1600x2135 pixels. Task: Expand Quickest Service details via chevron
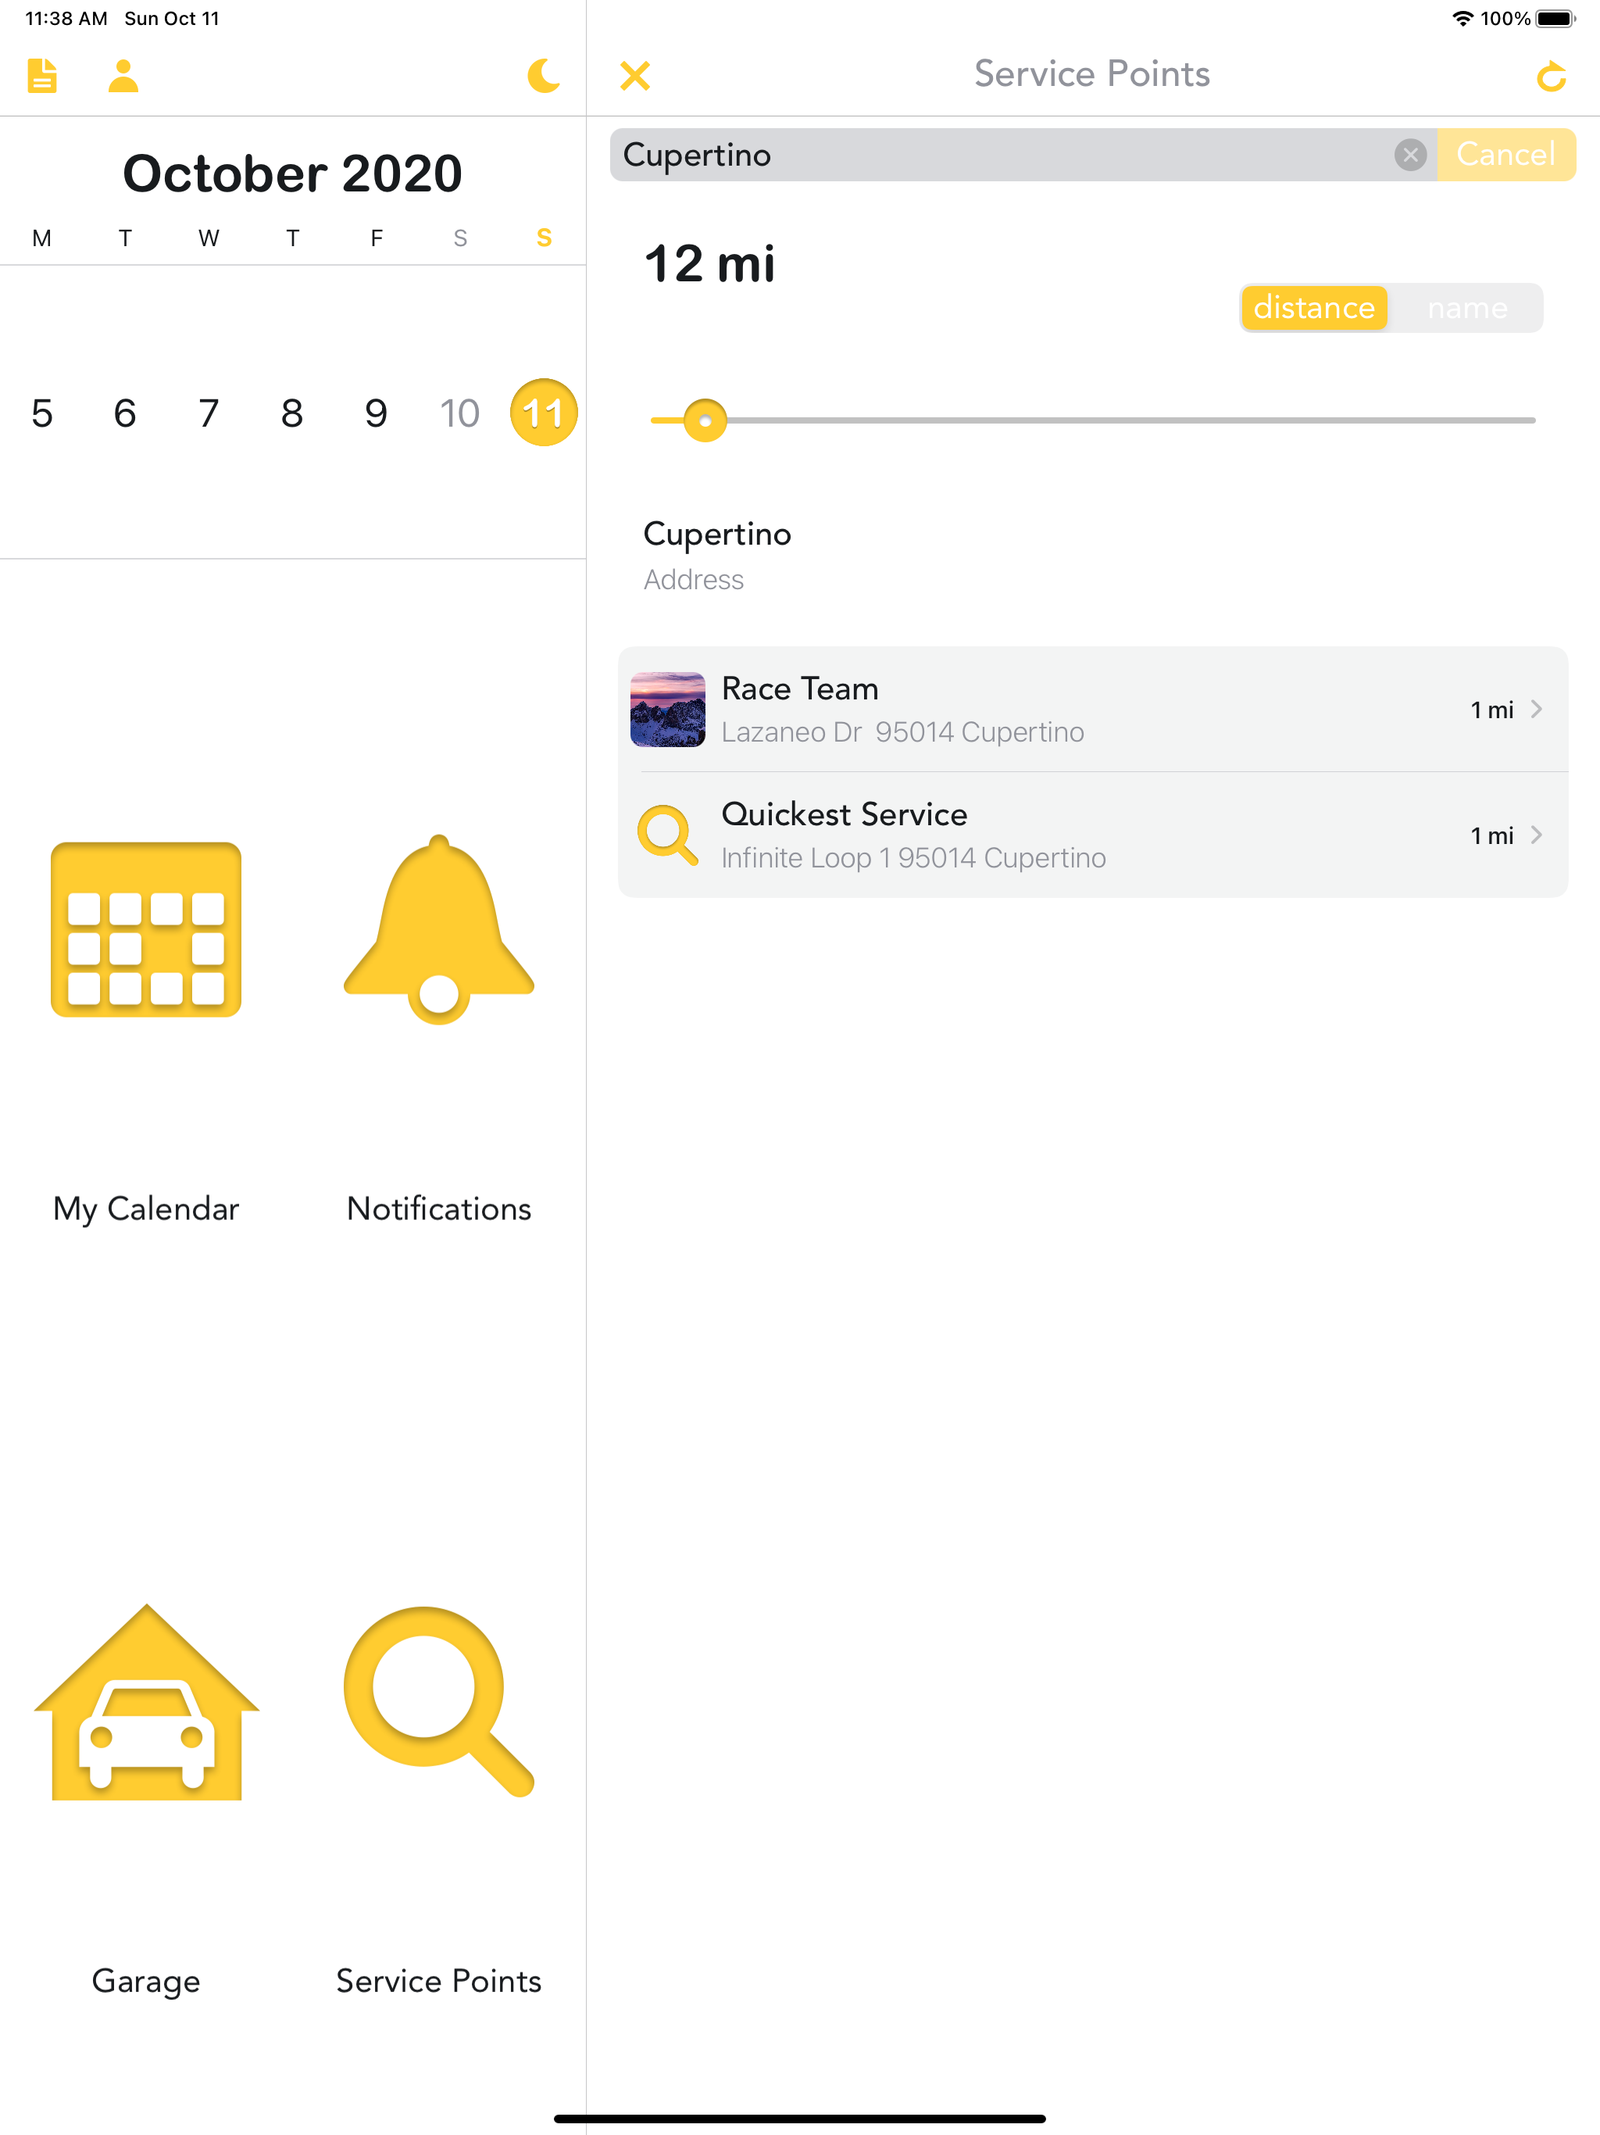[1536, 835]
